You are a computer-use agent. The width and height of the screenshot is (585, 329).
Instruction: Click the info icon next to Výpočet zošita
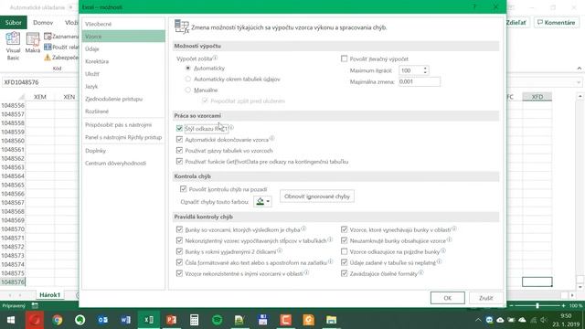tap(216, 58)
